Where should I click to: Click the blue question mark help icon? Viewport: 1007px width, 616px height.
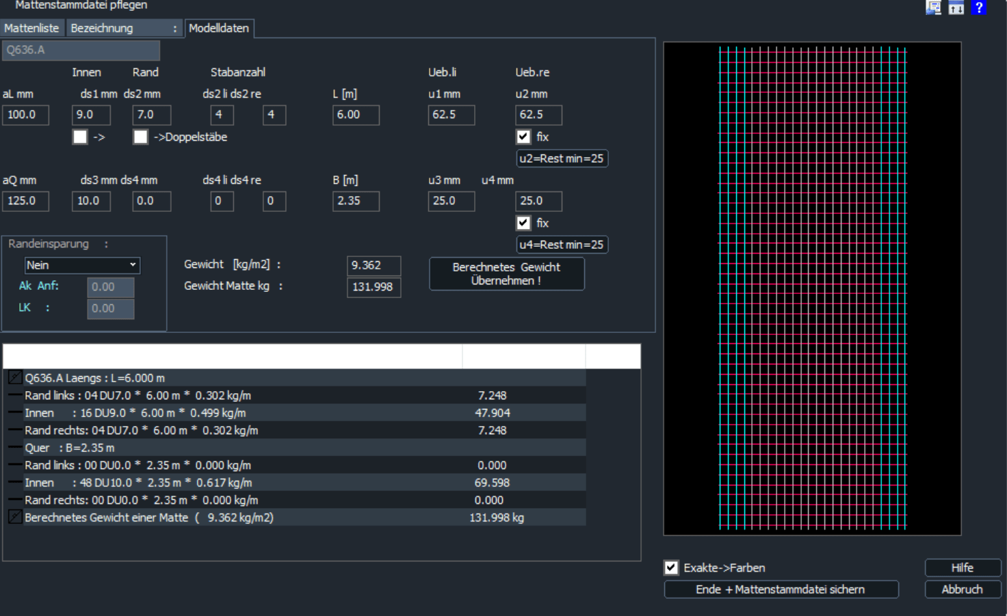[x=979, y=8]
